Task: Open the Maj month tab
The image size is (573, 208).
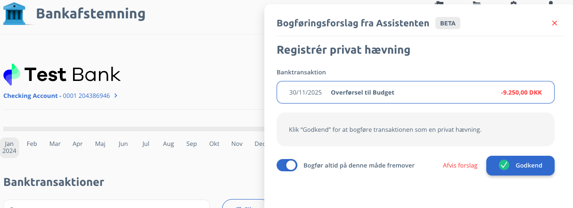Action: pyautogui.click(x=100, y=144)
